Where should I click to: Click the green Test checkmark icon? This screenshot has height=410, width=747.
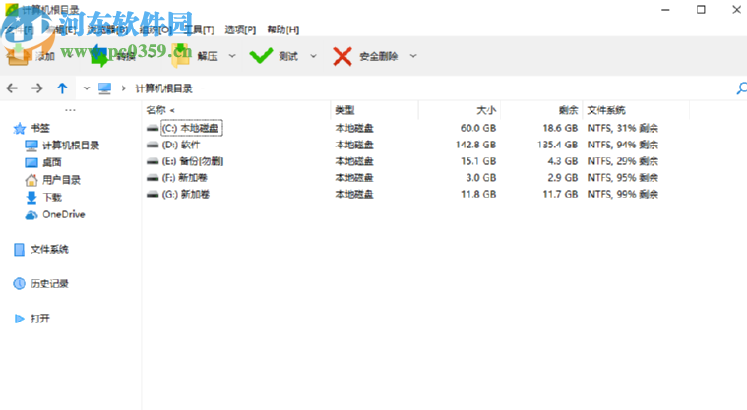[261, 56]
